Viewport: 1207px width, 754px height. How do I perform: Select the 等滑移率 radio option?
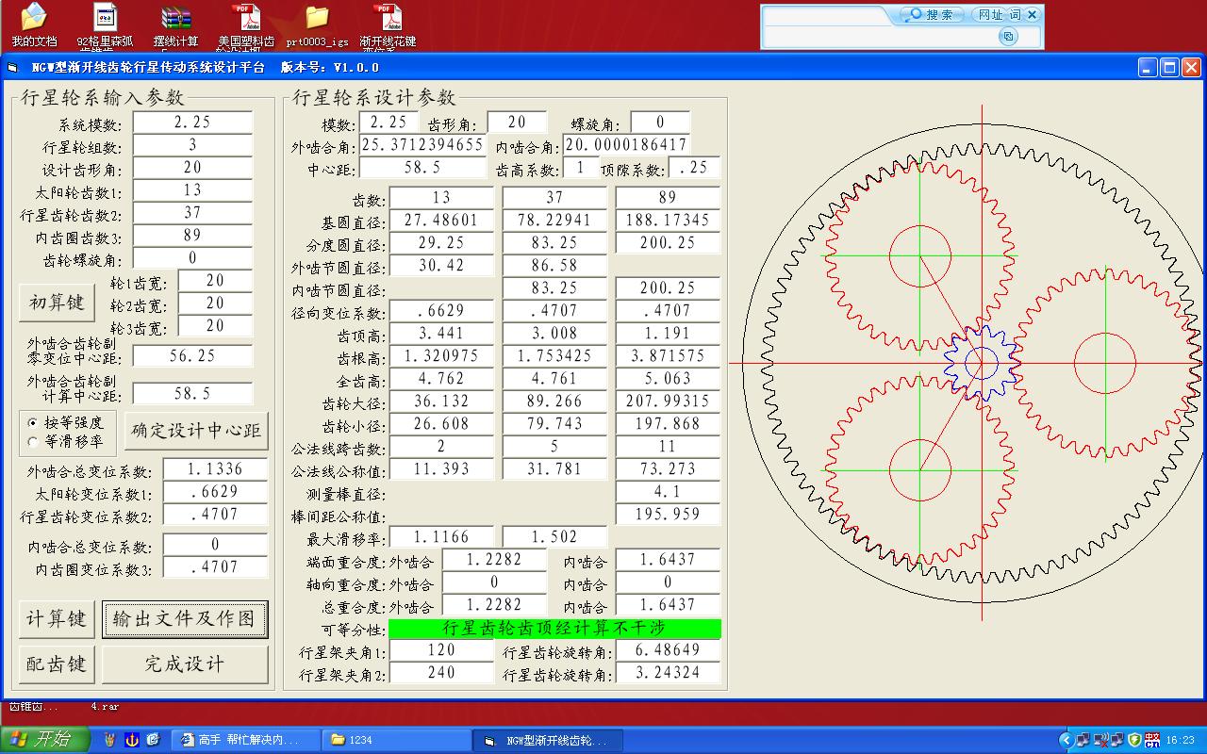click(x=33, y=441)
